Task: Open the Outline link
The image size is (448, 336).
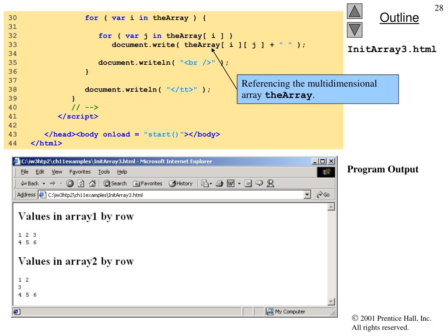Action: (399, 17)
